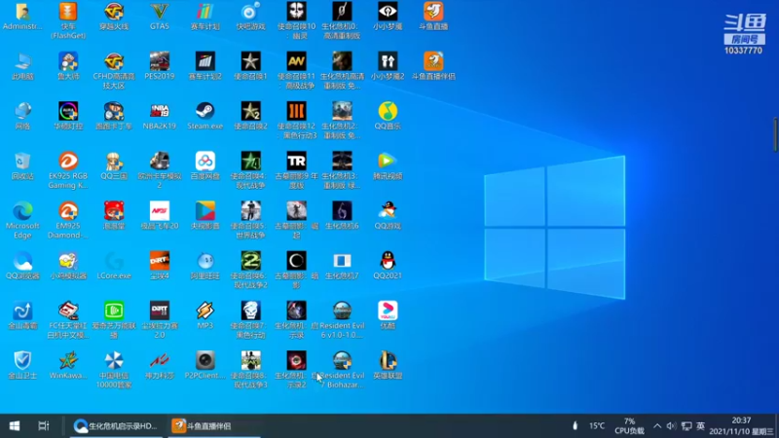Toggle the 英 input language indicator
Screen dimensions: 779x438
(700, 426)
